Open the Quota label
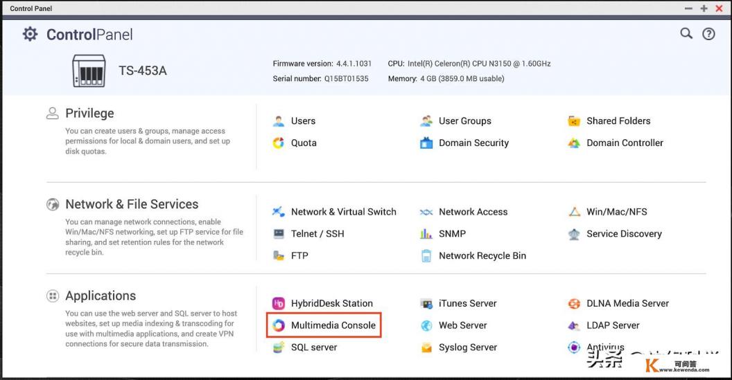 (304, 143)
